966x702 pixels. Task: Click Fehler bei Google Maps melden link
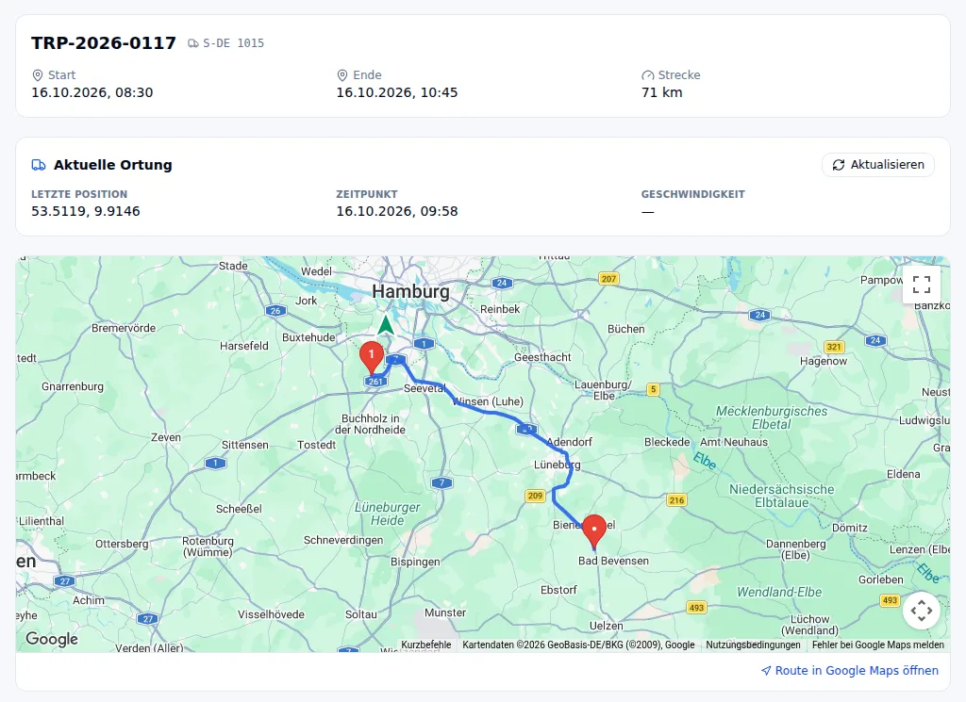point(878,645)
